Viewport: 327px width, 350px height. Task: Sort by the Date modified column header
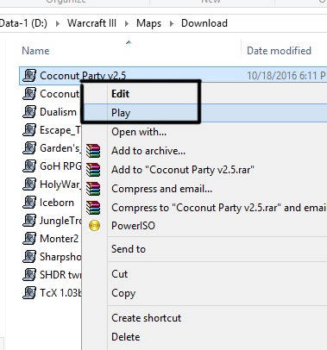279,51
